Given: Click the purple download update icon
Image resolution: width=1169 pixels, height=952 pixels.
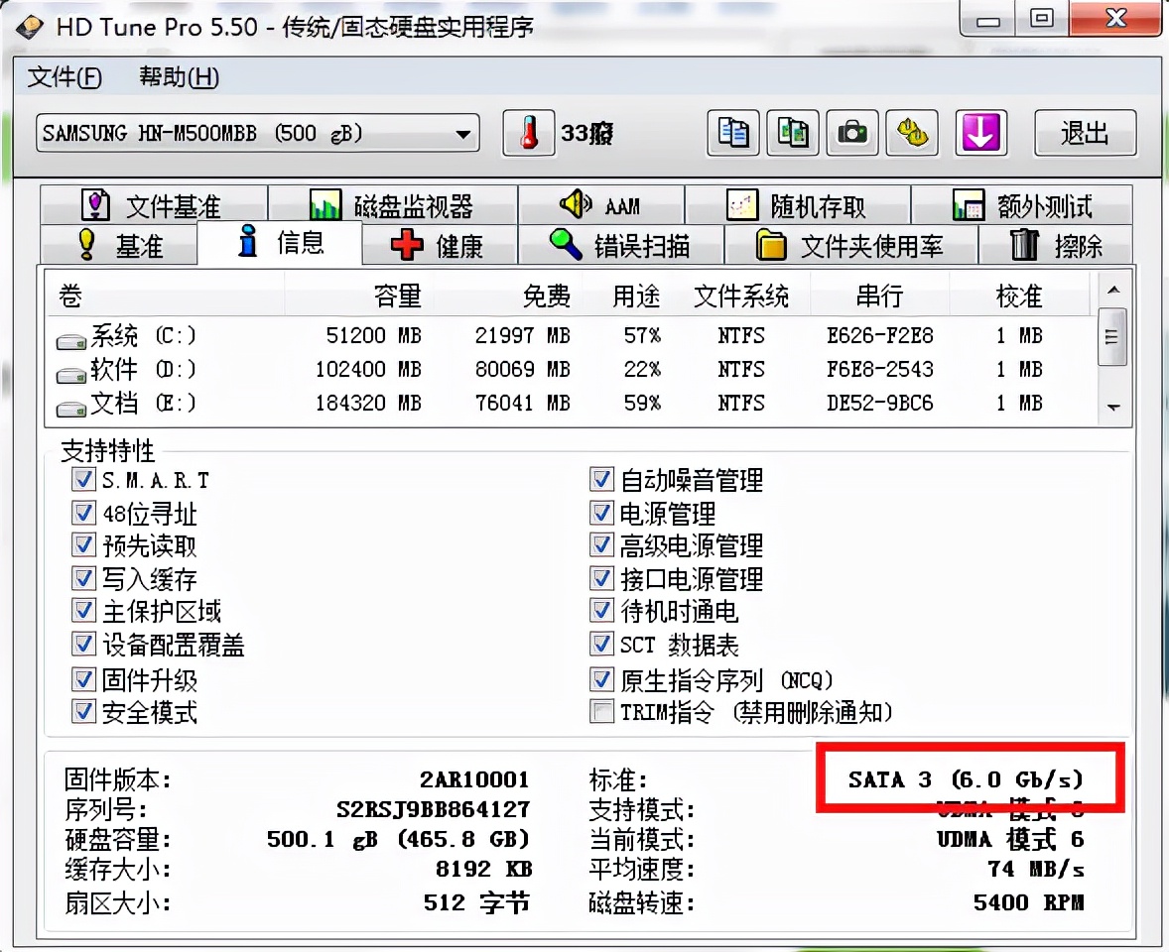Looking at the screenshot, I should 981,133.
